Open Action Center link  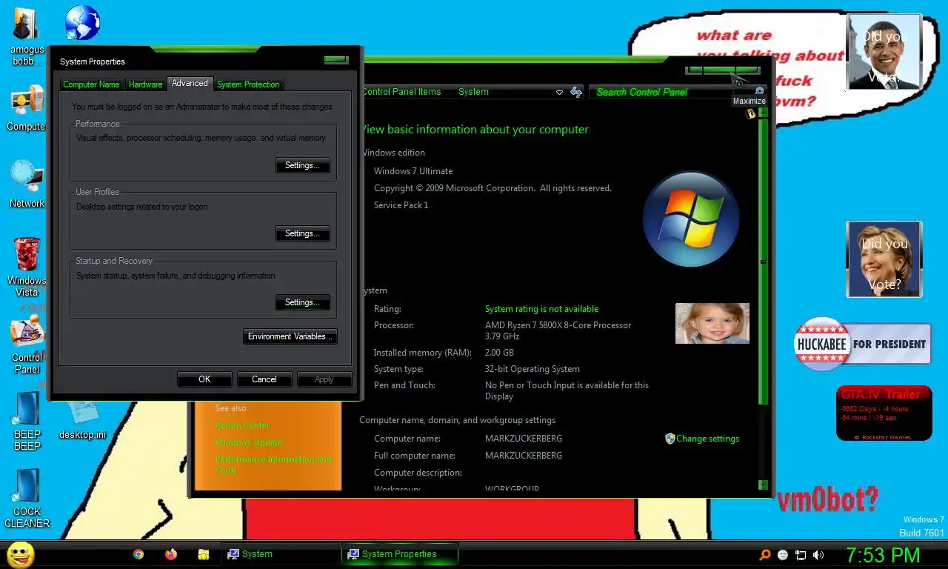click(x=242, y=425)
